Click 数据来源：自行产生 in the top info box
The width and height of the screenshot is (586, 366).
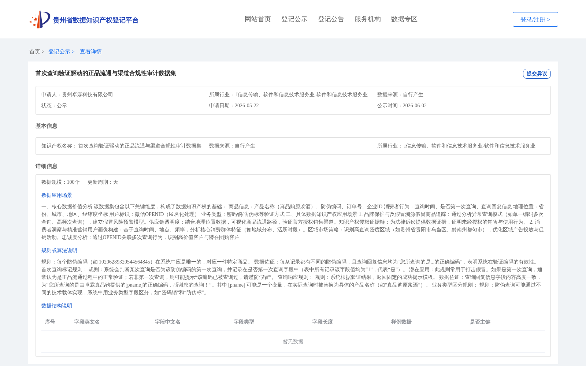pos(400,94)
